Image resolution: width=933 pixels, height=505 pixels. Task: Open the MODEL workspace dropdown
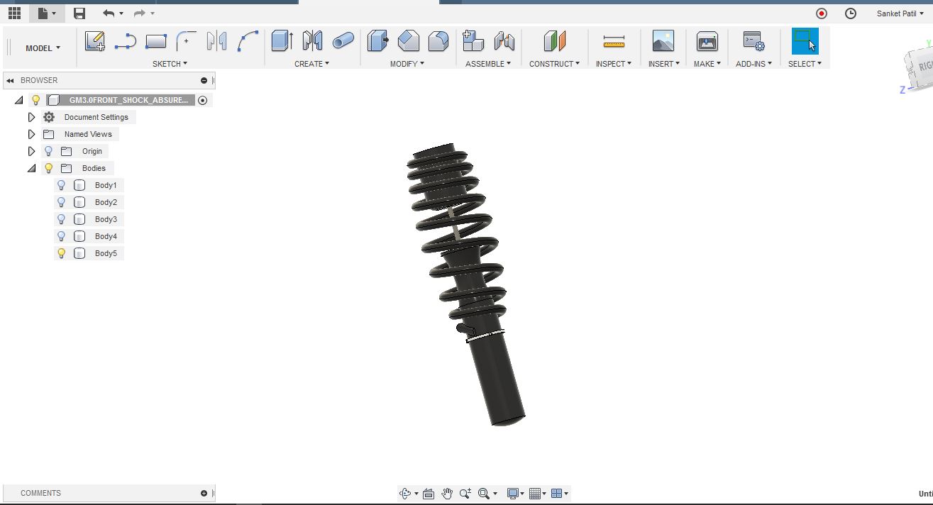43,48
